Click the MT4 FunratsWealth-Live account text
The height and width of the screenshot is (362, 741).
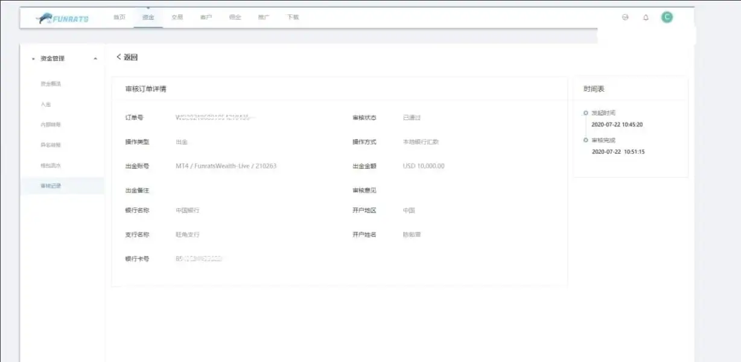click(226, 166)
